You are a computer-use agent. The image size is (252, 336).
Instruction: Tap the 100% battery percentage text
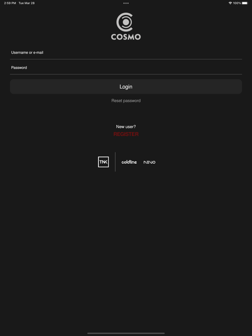tap(237, 3)
